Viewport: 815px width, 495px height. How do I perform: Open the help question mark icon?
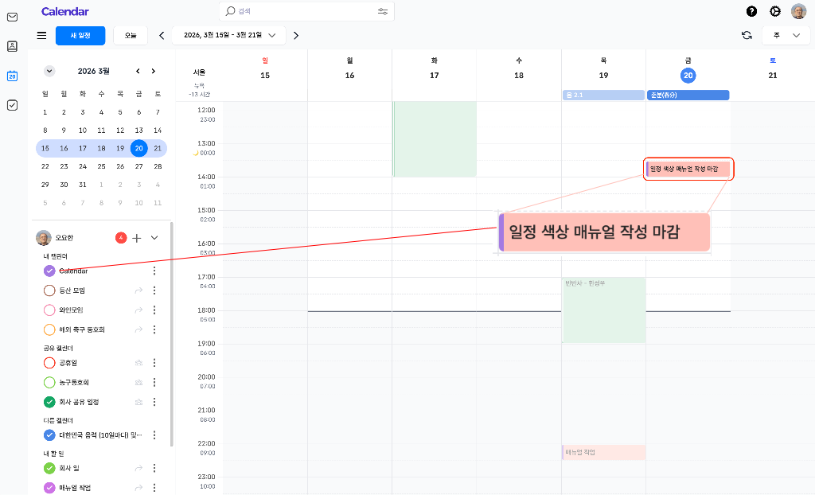click(751, 11)
